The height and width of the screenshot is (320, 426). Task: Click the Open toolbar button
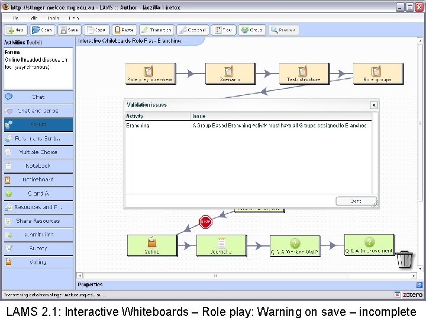[x=43, y=30]
